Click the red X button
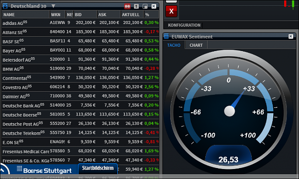The width and height of the screenshot is (299, 179). [x=171, y=11]
